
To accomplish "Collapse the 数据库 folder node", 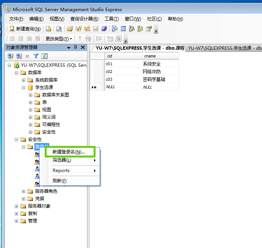I will (x=16, y=73).
